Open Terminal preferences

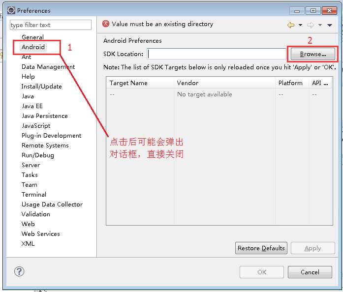coord(33,195)
